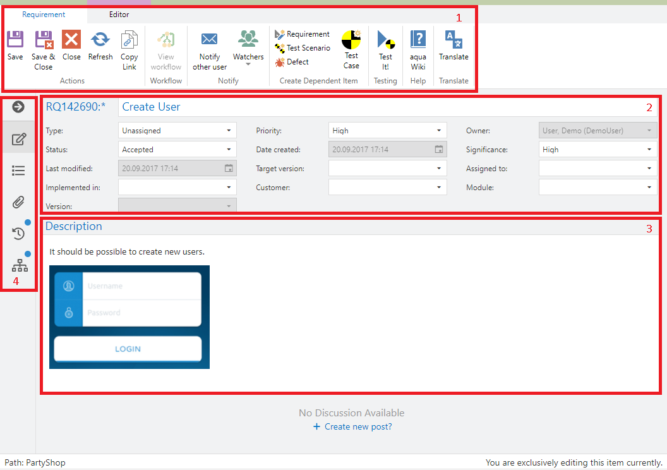The width and height of the screenshot is (667, 470).
Task: Select the Requirement ribbon tab
Action: 44,15
